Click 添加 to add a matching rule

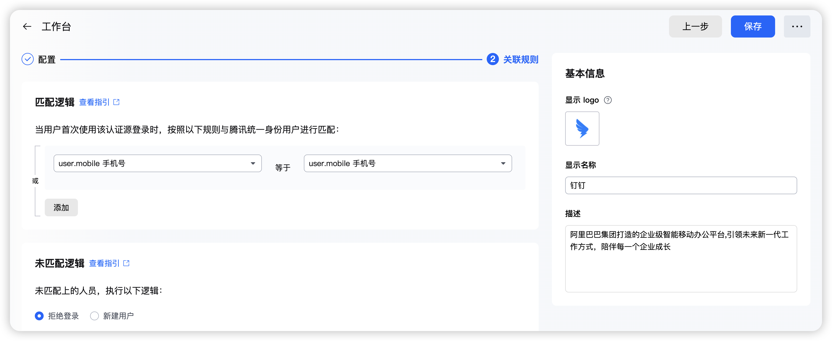pyautogui.click(x=61, y=207)
